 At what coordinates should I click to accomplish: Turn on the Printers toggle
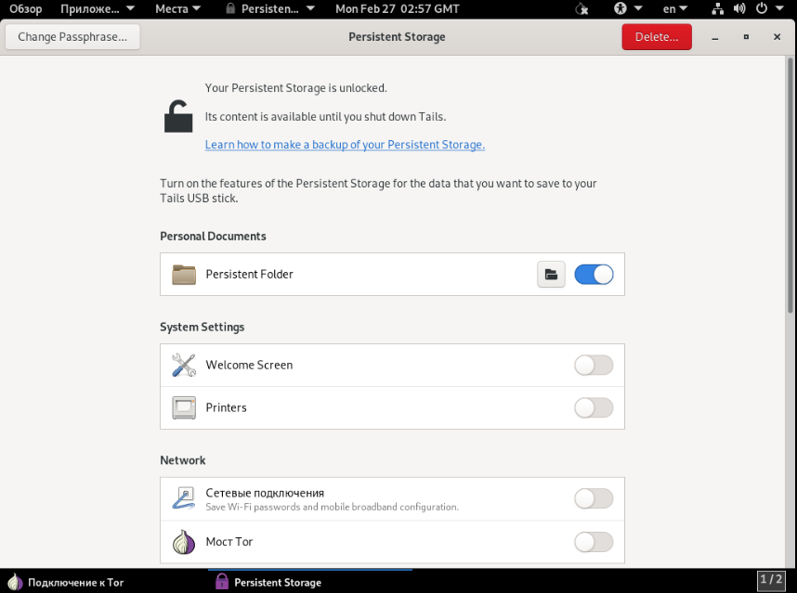click(594, 408)
